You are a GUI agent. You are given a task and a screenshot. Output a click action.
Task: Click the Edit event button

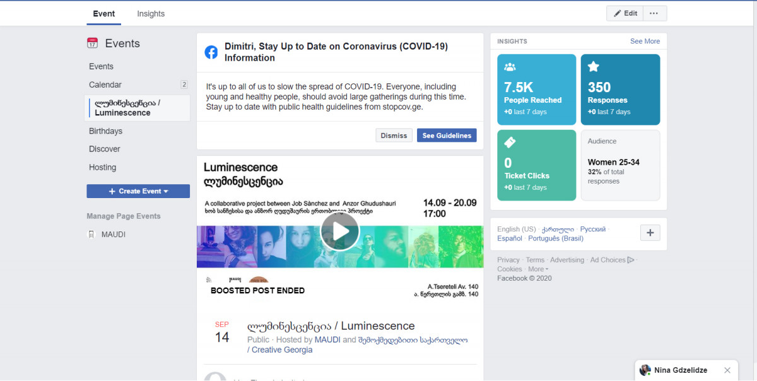(624, 13)
